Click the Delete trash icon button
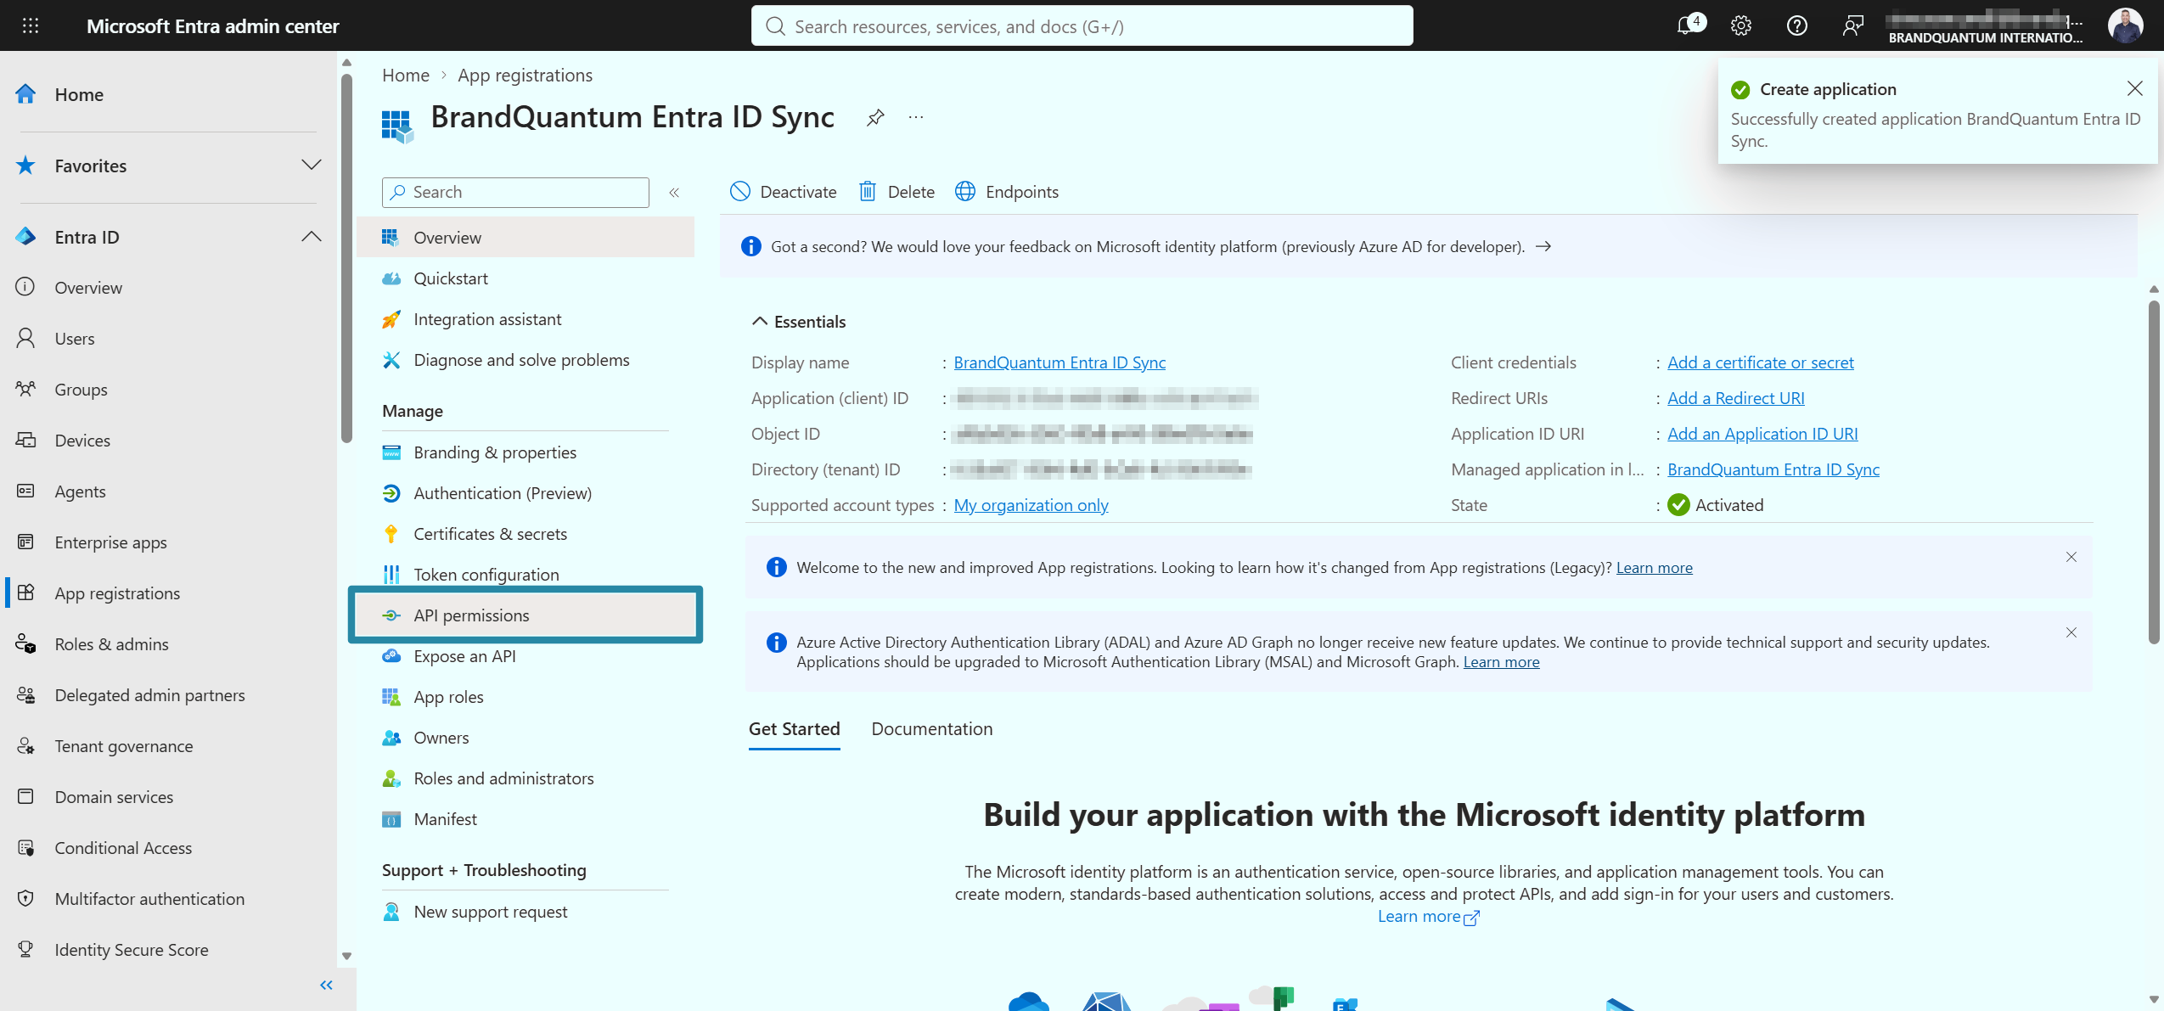This screenshot has width=2164, height=1011. pyautogui.click(x=897, y=192)
